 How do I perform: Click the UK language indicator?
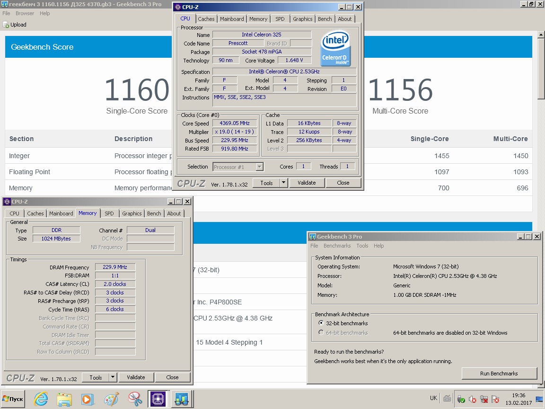click(x=433, y=398)
